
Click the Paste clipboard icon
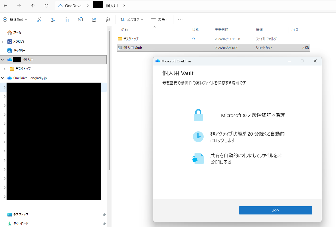(x=67, y=20)
